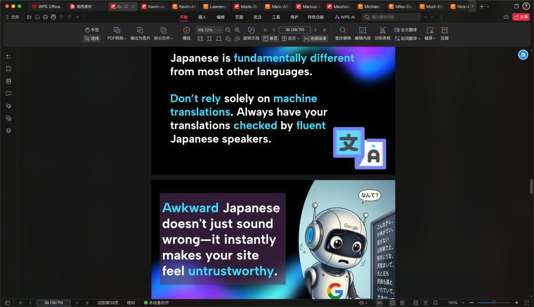Click the ribbon page number field 39 (39/70)
Screen dimensions: 534x307
coord(295,30)
